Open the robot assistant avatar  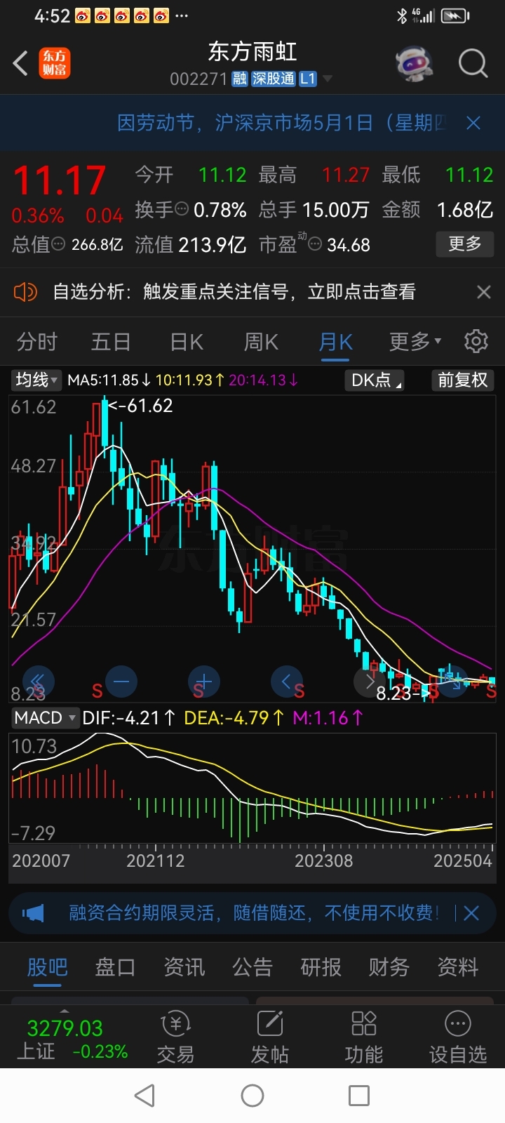(414, 64)
